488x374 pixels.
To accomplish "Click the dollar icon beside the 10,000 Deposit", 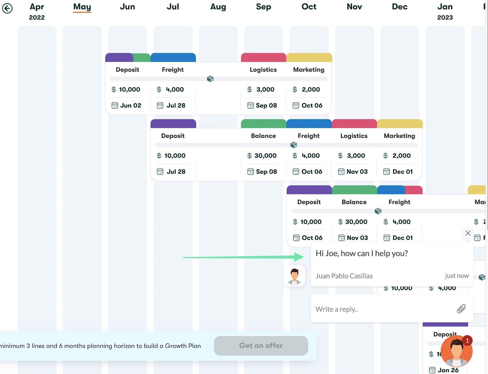I will 113,89.
